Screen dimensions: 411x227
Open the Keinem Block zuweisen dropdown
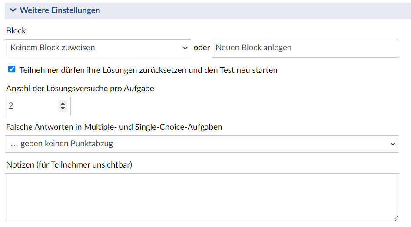(x=98, y=48)
